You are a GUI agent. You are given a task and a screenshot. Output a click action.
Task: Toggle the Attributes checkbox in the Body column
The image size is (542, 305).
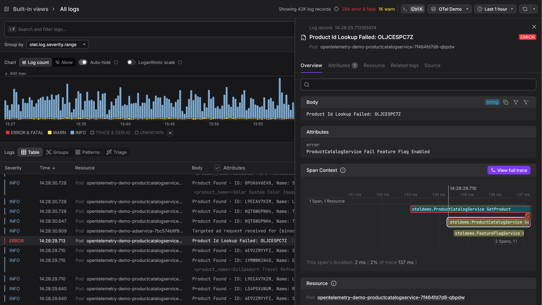pyautogui.click(x=218, y=168)
